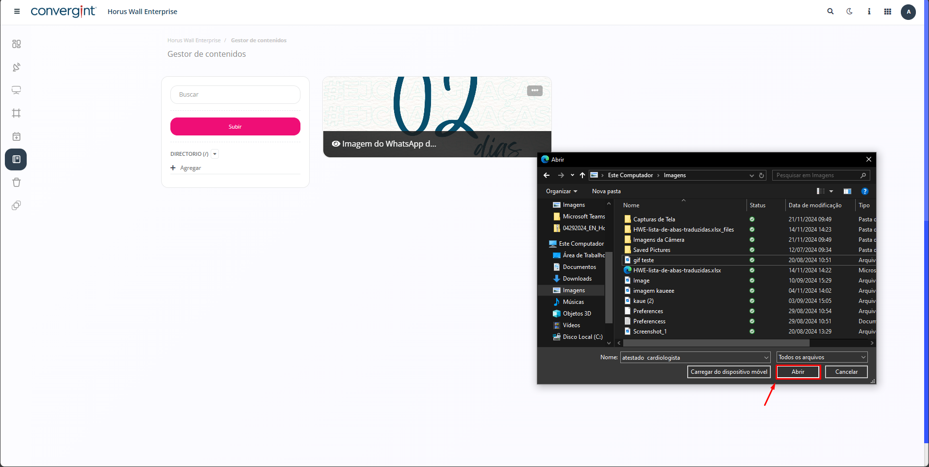Open the three-dots menu on the image card
Image resolution: width=929 pixels, height=467 pixels.
tap(534, 91)
